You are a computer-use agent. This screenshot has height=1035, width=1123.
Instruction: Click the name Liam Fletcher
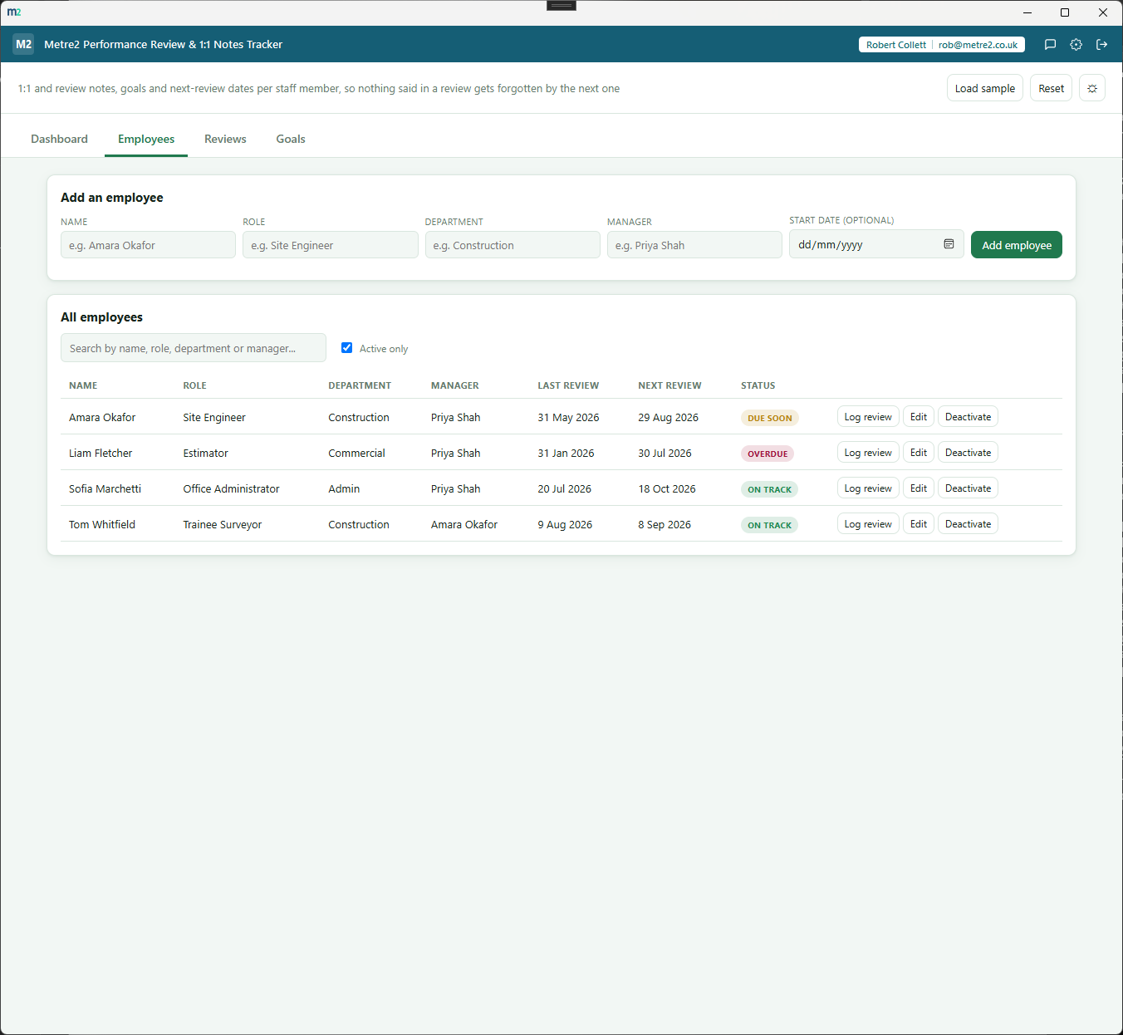coord(101,453)
